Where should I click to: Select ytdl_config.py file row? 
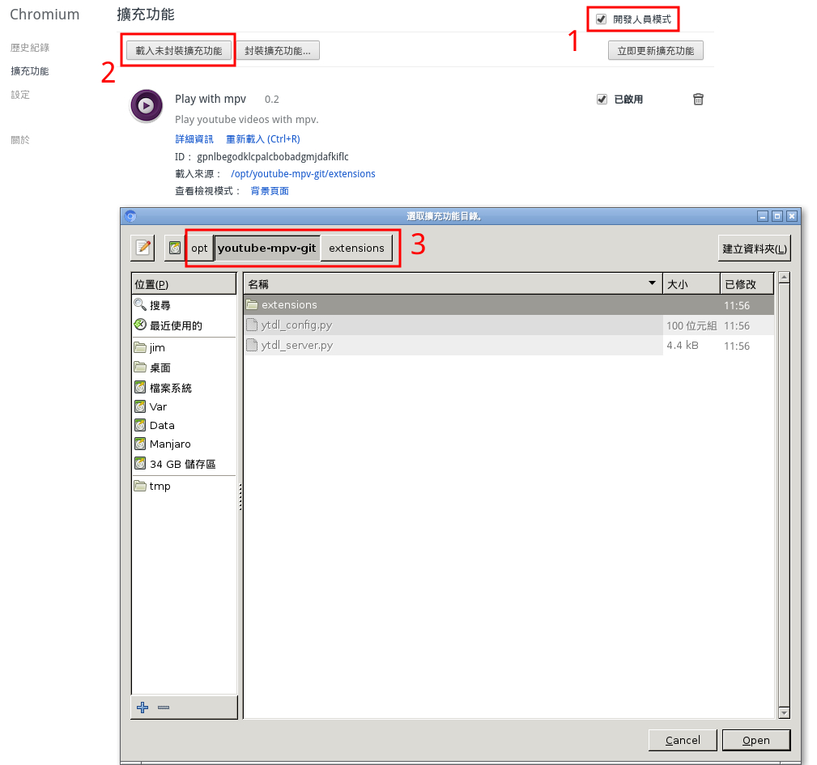(508, 325)
